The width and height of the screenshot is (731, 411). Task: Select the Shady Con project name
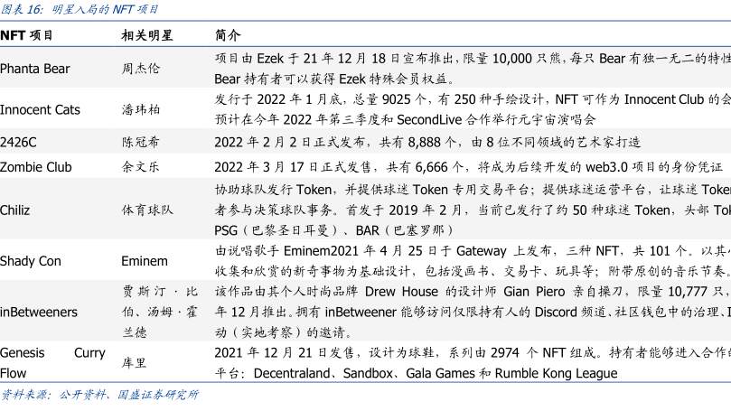pos(31,261)
